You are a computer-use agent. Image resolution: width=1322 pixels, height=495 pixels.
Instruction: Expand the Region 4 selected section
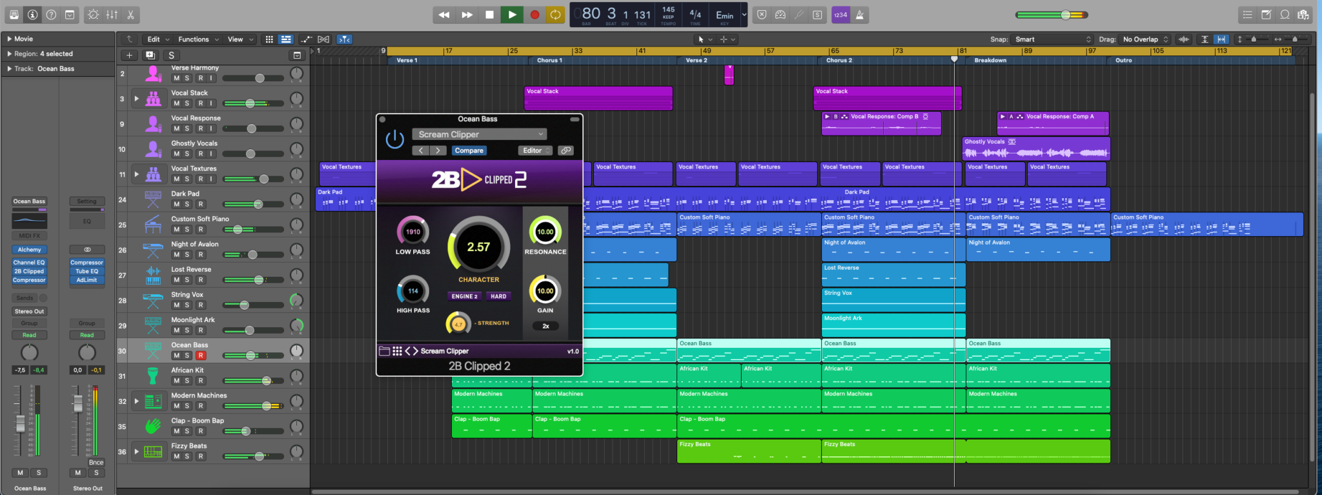9,54
